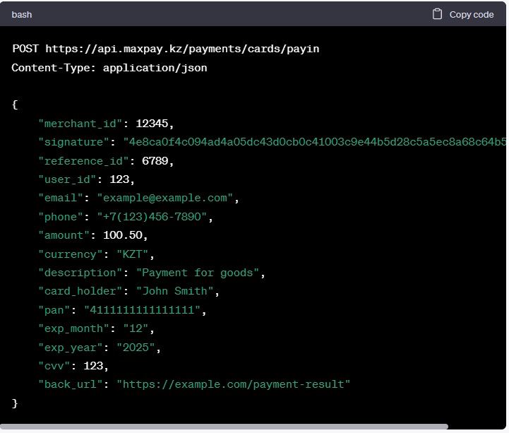Screen dimensions: 509x433
Task: Click the "signature" key
Action: [73, 142]
